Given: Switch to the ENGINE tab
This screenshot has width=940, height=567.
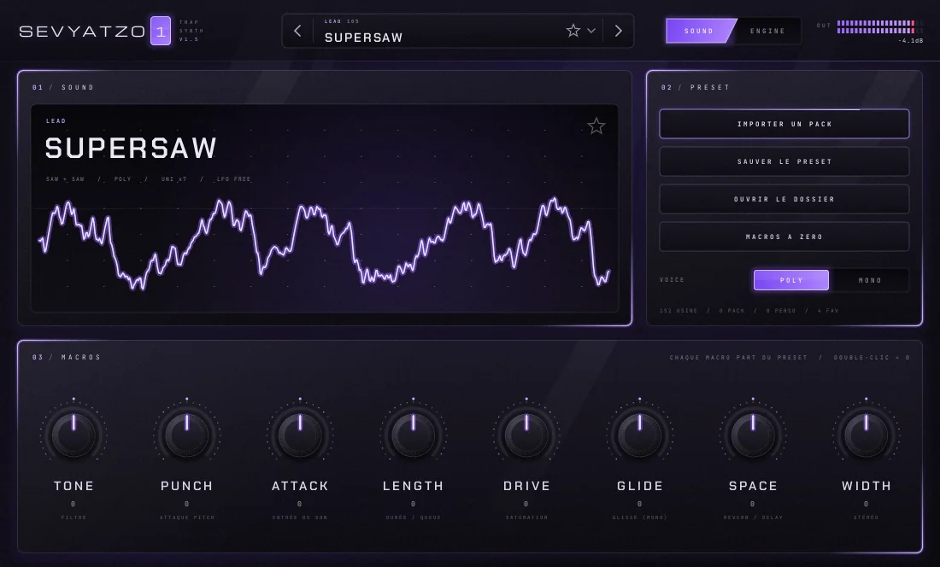Looking at the screenshot, I should (x=767, y=31).
